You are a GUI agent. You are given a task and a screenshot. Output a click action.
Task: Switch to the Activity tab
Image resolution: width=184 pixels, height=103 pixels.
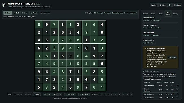tap(176, 14)
